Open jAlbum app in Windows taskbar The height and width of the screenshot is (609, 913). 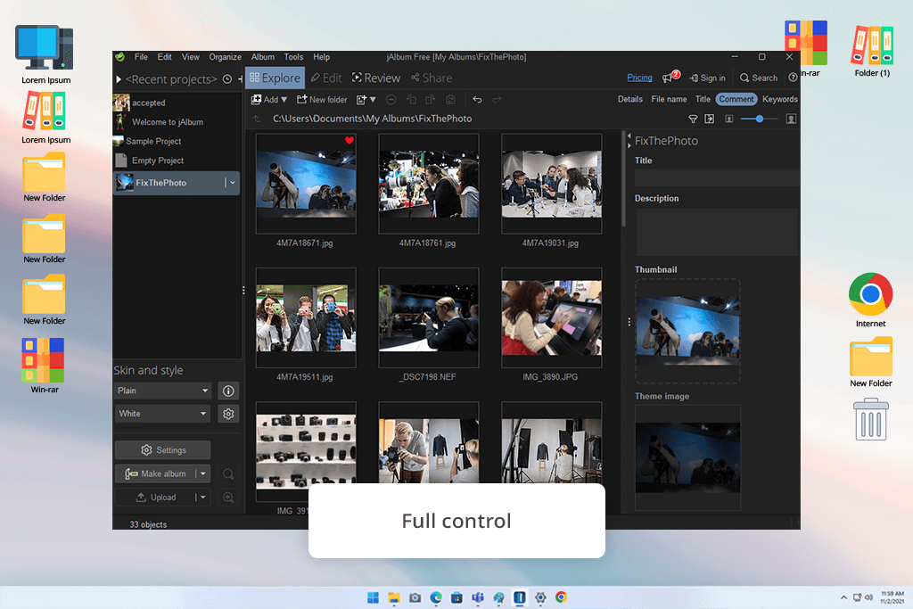[520, 597]
